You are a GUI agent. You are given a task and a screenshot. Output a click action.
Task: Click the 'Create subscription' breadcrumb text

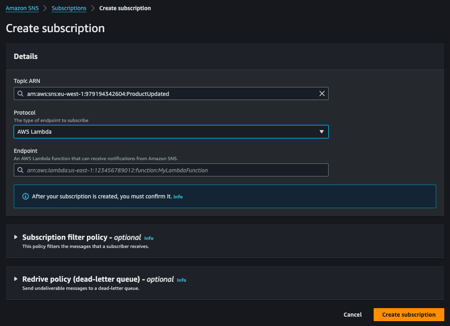pyautogui.click(x=125, y=8)
